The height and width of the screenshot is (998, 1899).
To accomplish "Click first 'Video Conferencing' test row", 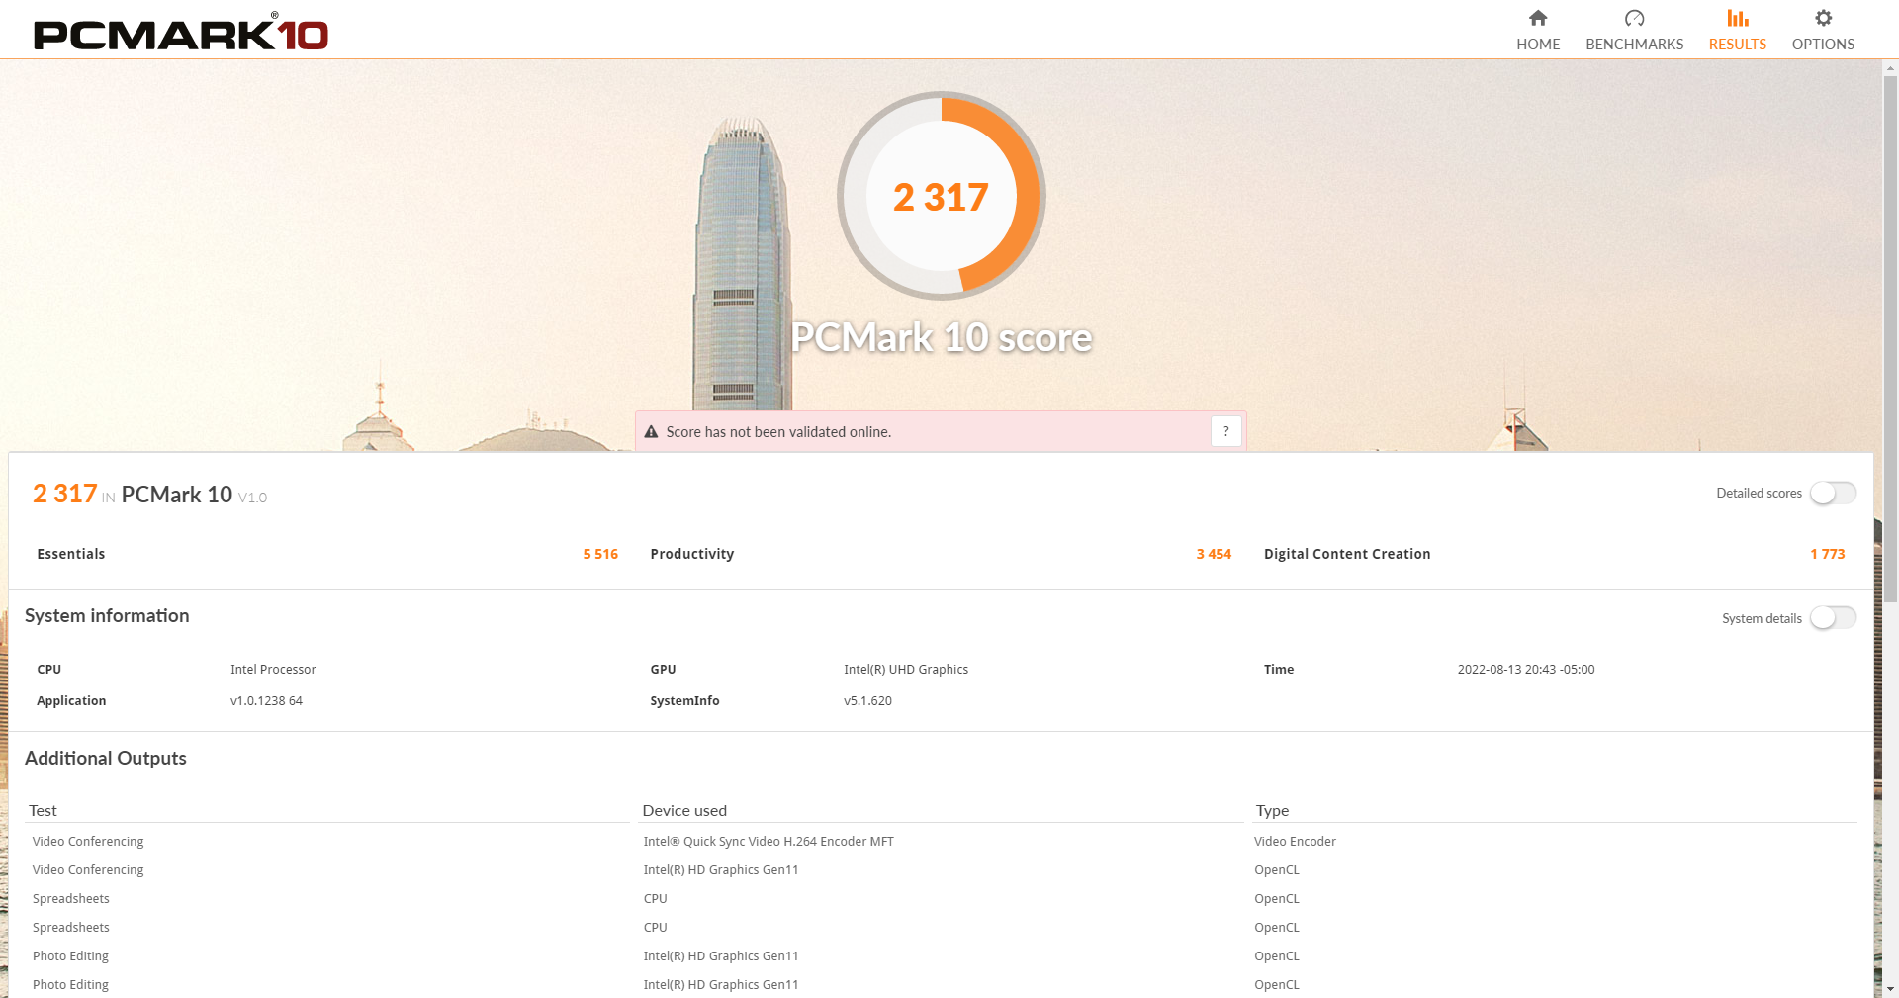I will coord(88,842).
